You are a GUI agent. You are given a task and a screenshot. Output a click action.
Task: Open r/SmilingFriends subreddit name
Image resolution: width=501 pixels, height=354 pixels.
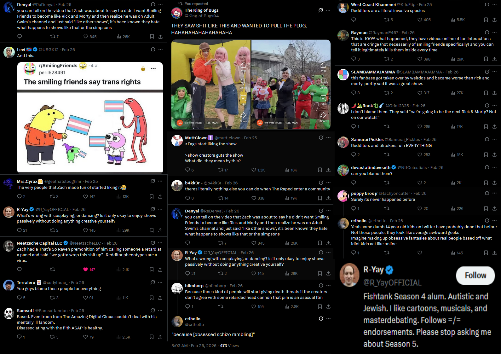tap(58, 66)
